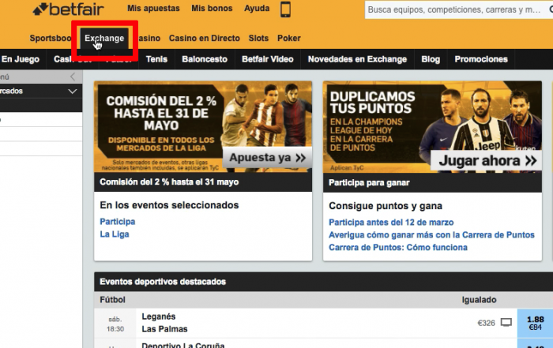Follow the Participa link
This screenshot has width=553, height=348.
(118, 222)
